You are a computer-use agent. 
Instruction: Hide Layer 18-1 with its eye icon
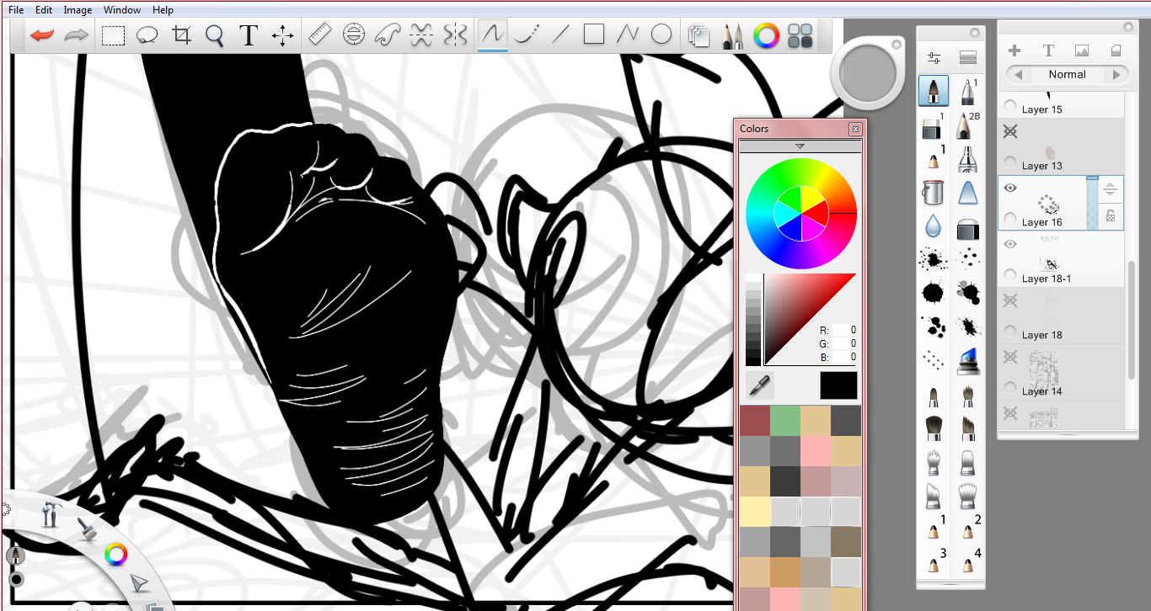[1010, 245]
